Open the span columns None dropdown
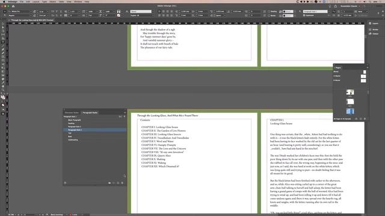The width and height of the screenshot is (385, 216). [363, 11]
